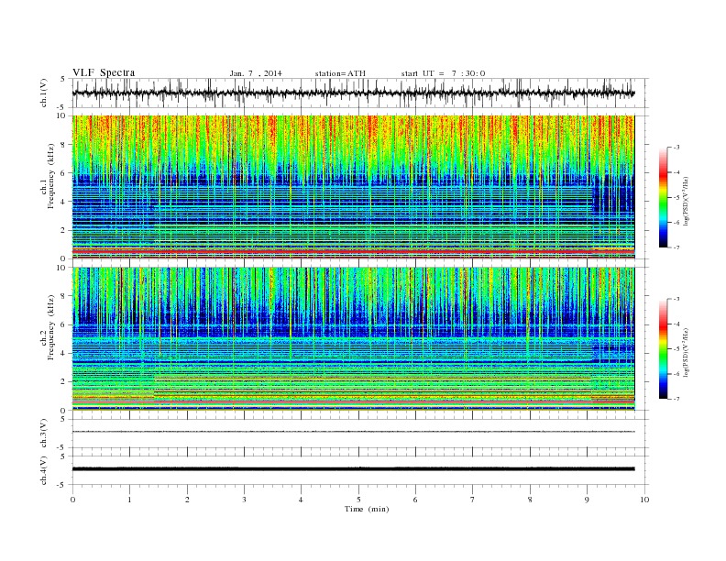The image size is (726, 561).
Task: Click the "VLF Spectra" plot title
Action: click(x=104, y=72)
